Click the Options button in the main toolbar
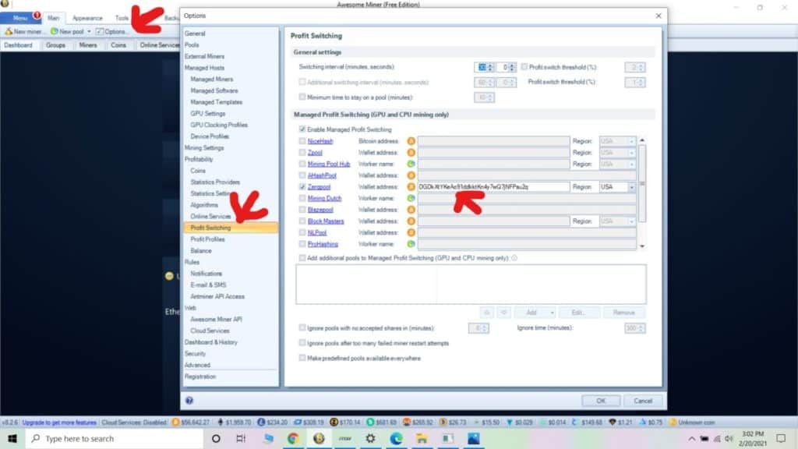 [x=111, y=31]
